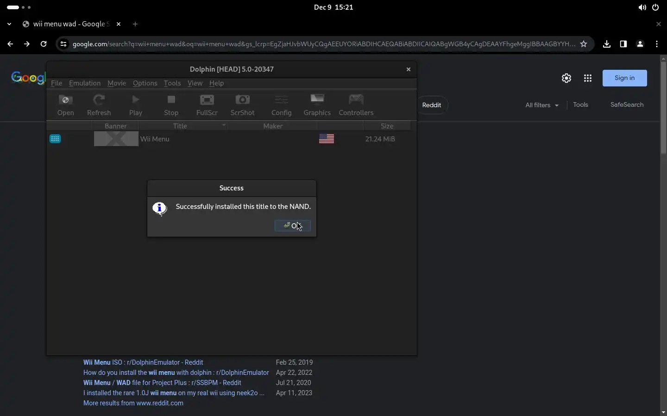
Task: Open the Activities workspace indicator
Action: (x=19, y=7)
